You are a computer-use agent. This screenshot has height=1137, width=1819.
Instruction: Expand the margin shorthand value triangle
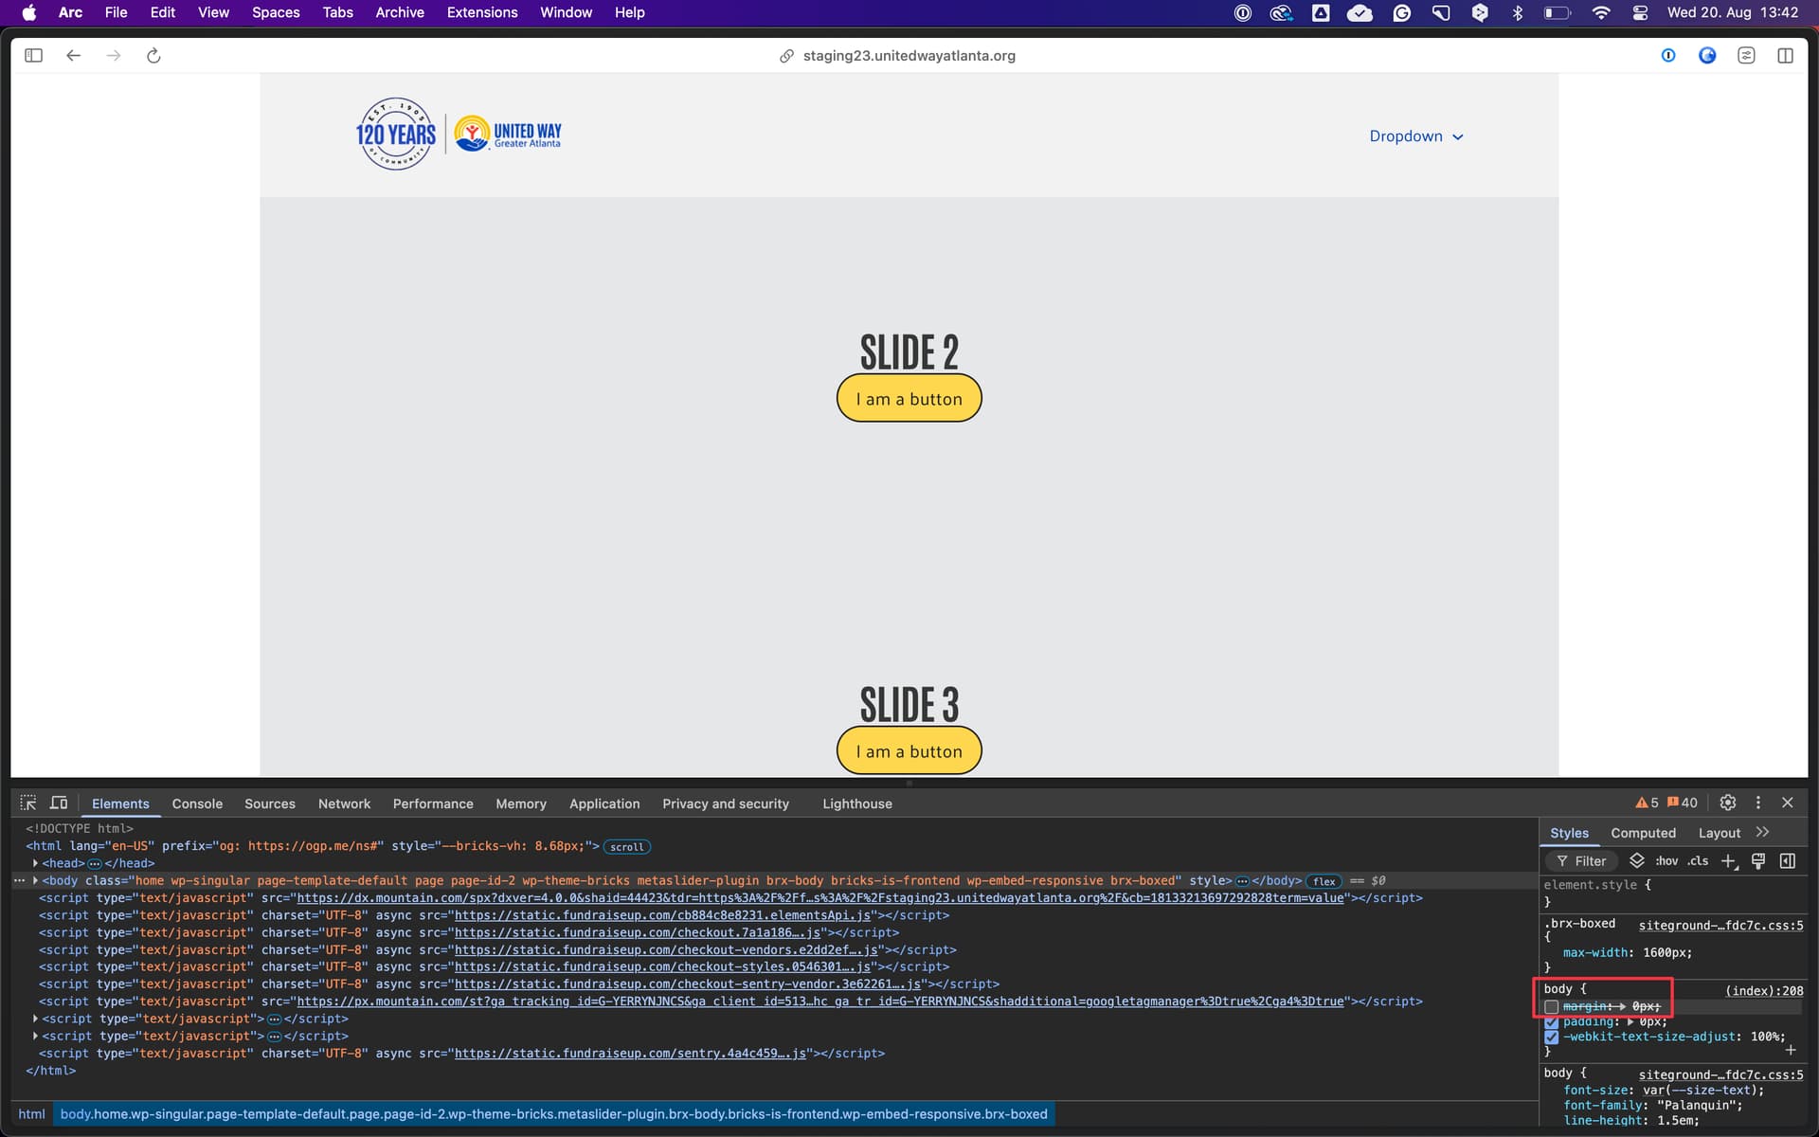pyautogui.click(x=1622, y=1006)
